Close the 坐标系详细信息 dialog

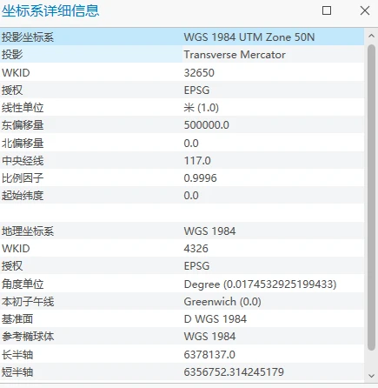[x=365, y=10]
